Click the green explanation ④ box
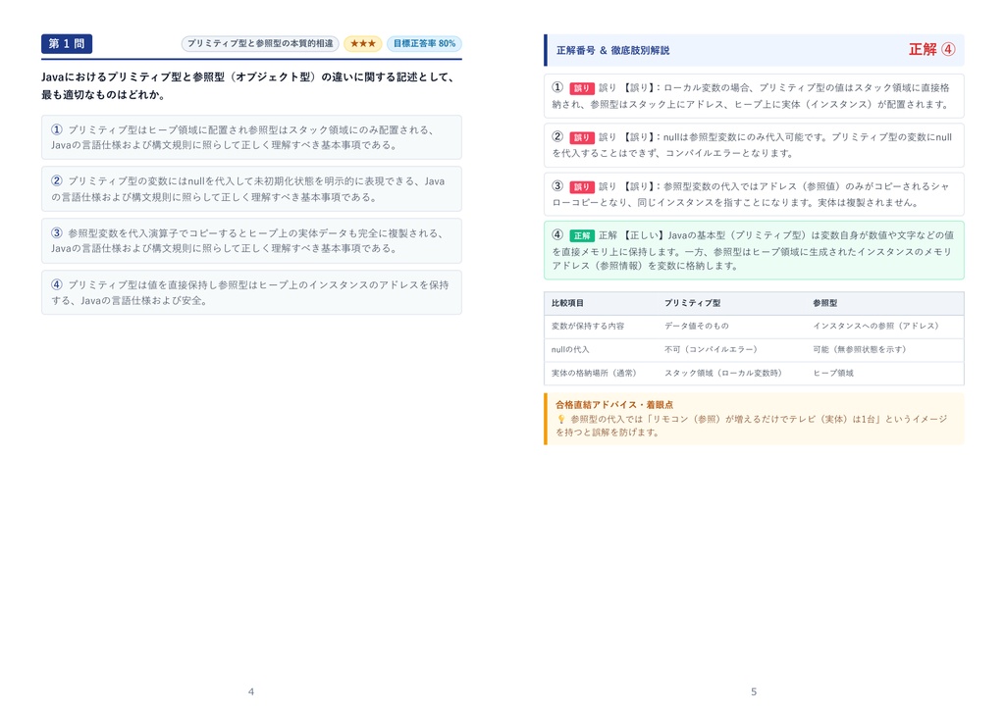Image resolution: width=1005 pixels, height=713 pixels. [754, 250]
